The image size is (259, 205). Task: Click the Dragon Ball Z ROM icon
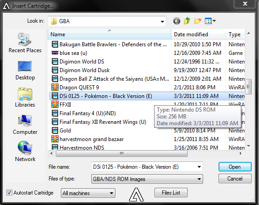55,78
